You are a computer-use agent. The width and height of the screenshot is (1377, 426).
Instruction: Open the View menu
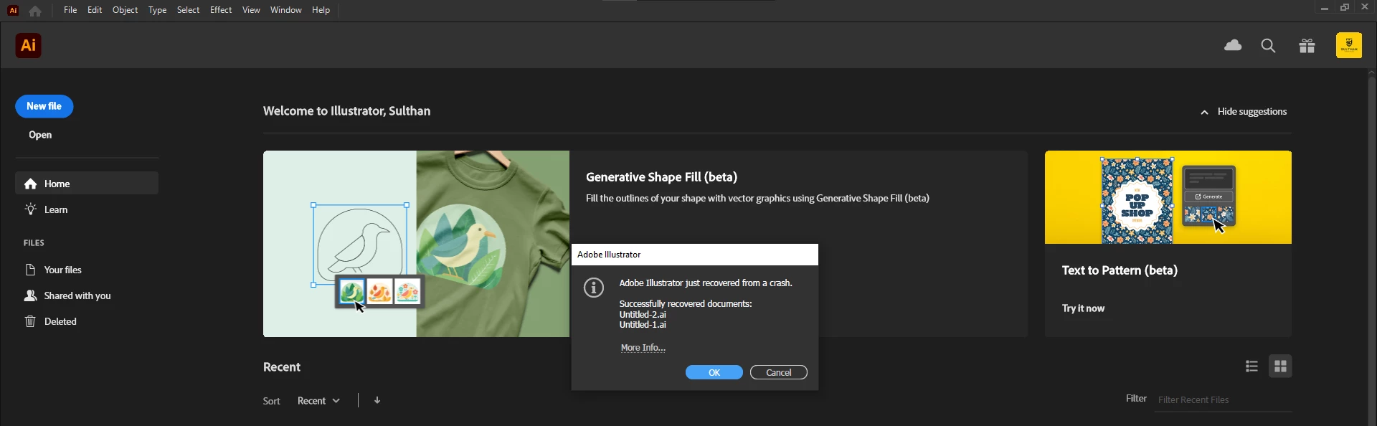pyautogui.click(x=251, y=10)
